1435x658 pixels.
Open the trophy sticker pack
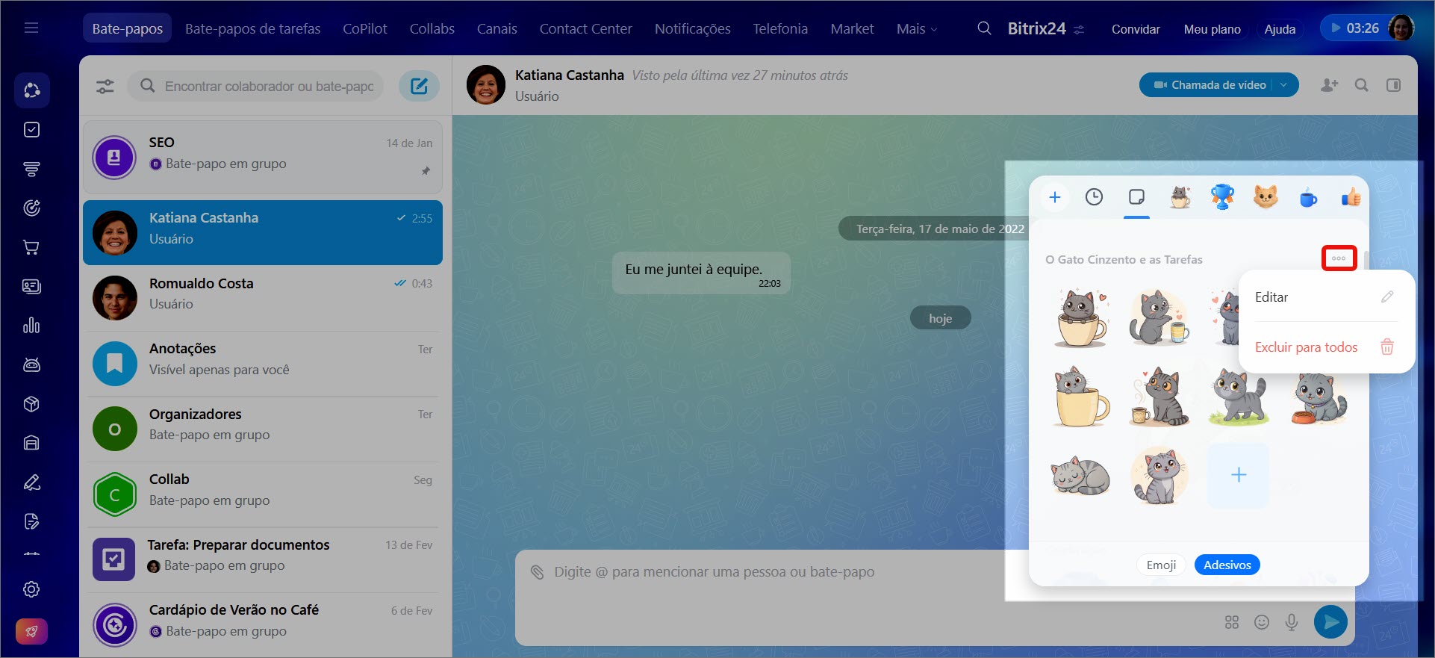tap(1222, 197)
